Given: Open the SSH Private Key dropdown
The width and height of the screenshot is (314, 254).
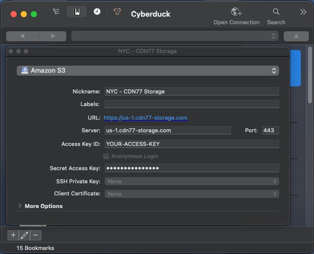Looking at the screenshot, I should 192,181.
